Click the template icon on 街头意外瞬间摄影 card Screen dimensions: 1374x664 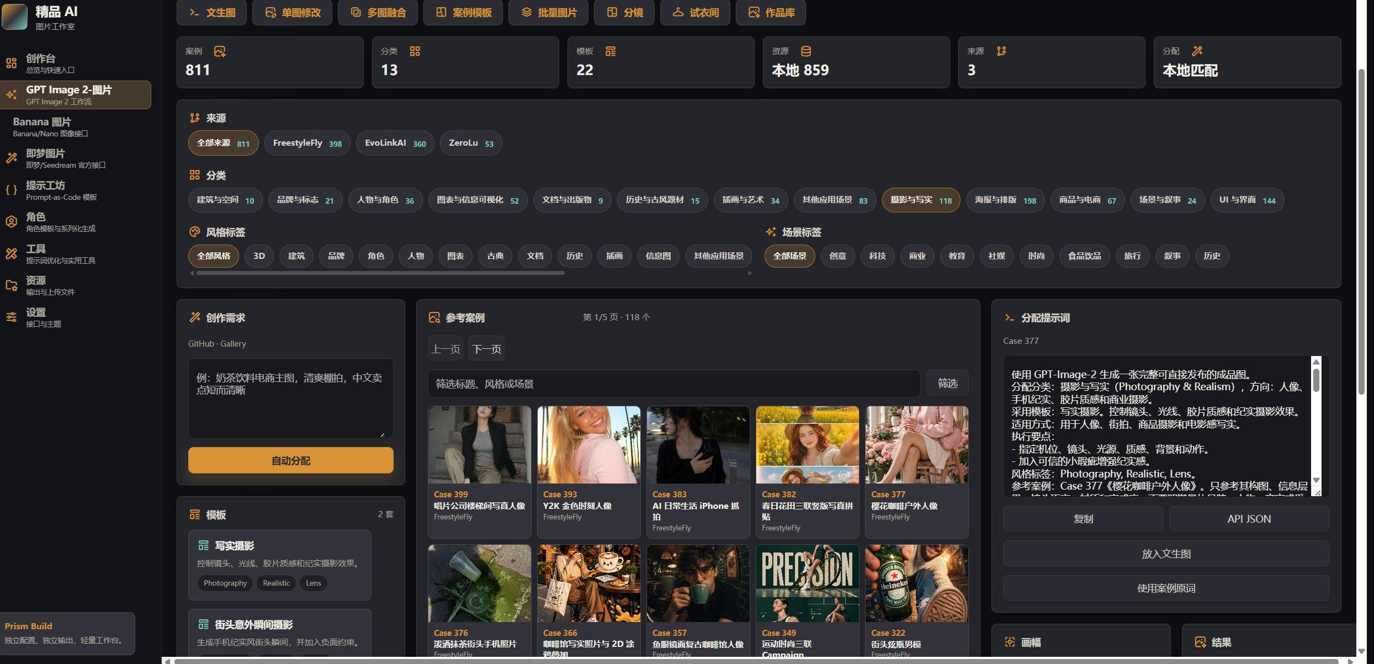tap(203, 624)
